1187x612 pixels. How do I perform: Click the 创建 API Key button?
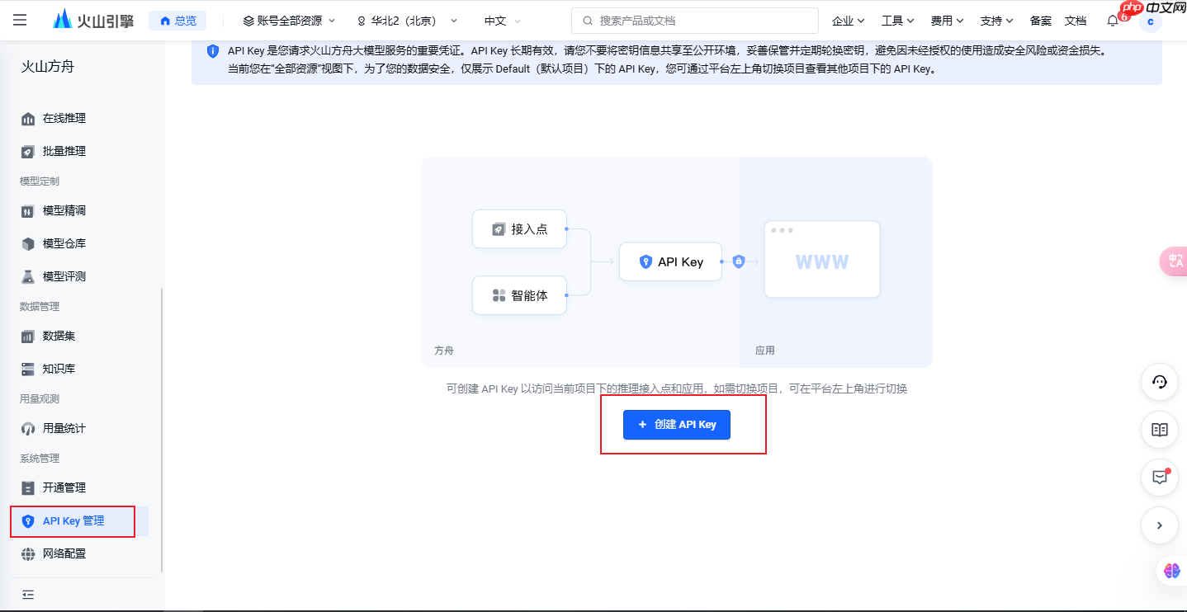676,424
